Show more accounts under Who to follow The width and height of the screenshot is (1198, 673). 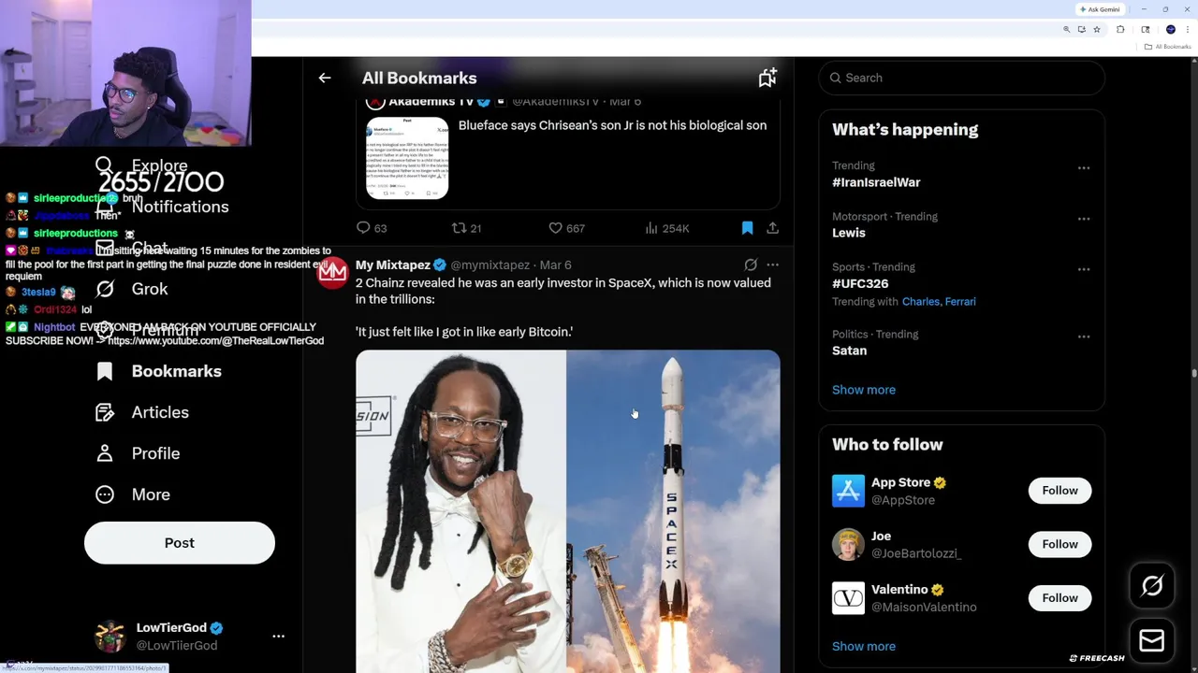[x=864, y=646]
